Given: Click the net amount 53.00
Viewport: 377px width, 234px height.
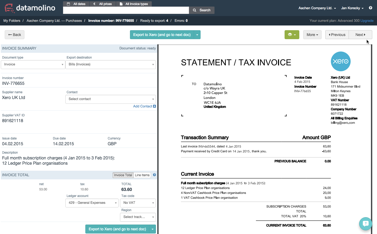Looking at the screenshot, I should tap(43, 189).
